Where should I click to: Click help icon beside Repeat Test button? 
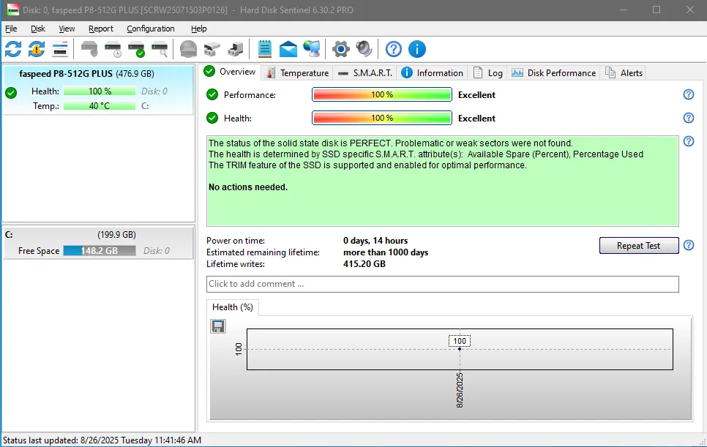coord(689,246)
